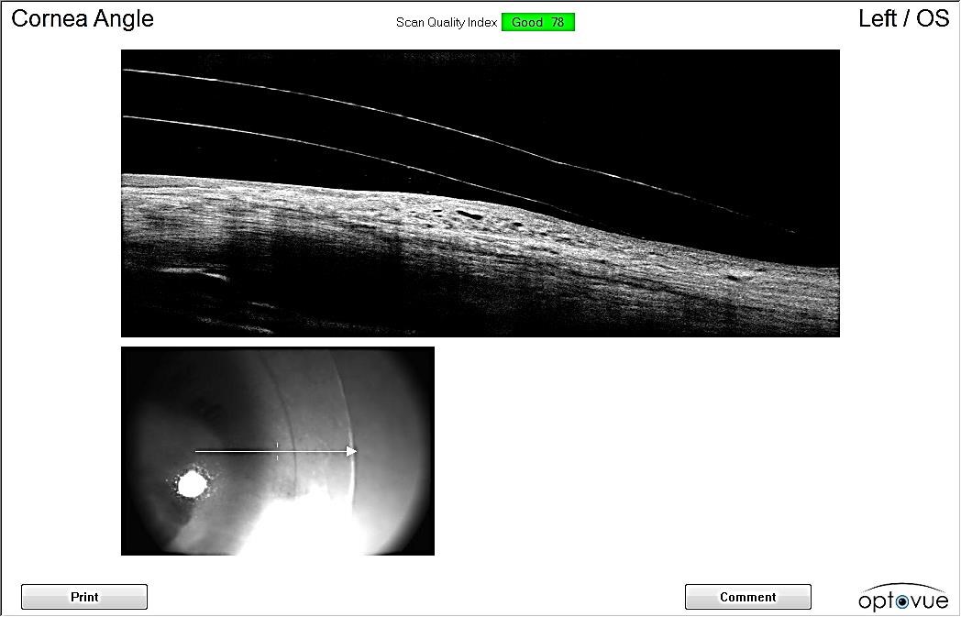The height and width of the screenshot is (617, 961).
Task: Click the Print button
Action: click(84, 597)
